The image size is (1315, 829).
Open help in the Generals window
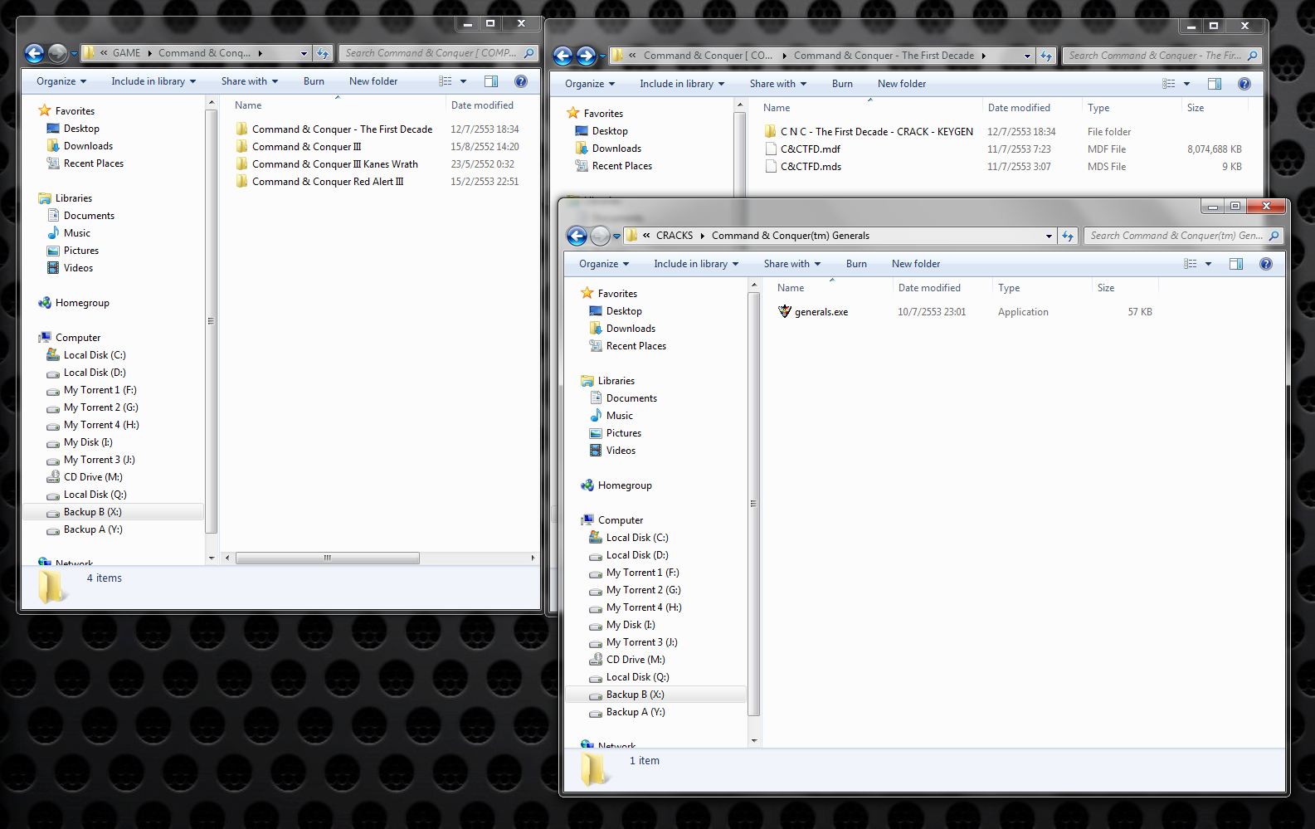pyautogui.click(x=1266, y=264)
